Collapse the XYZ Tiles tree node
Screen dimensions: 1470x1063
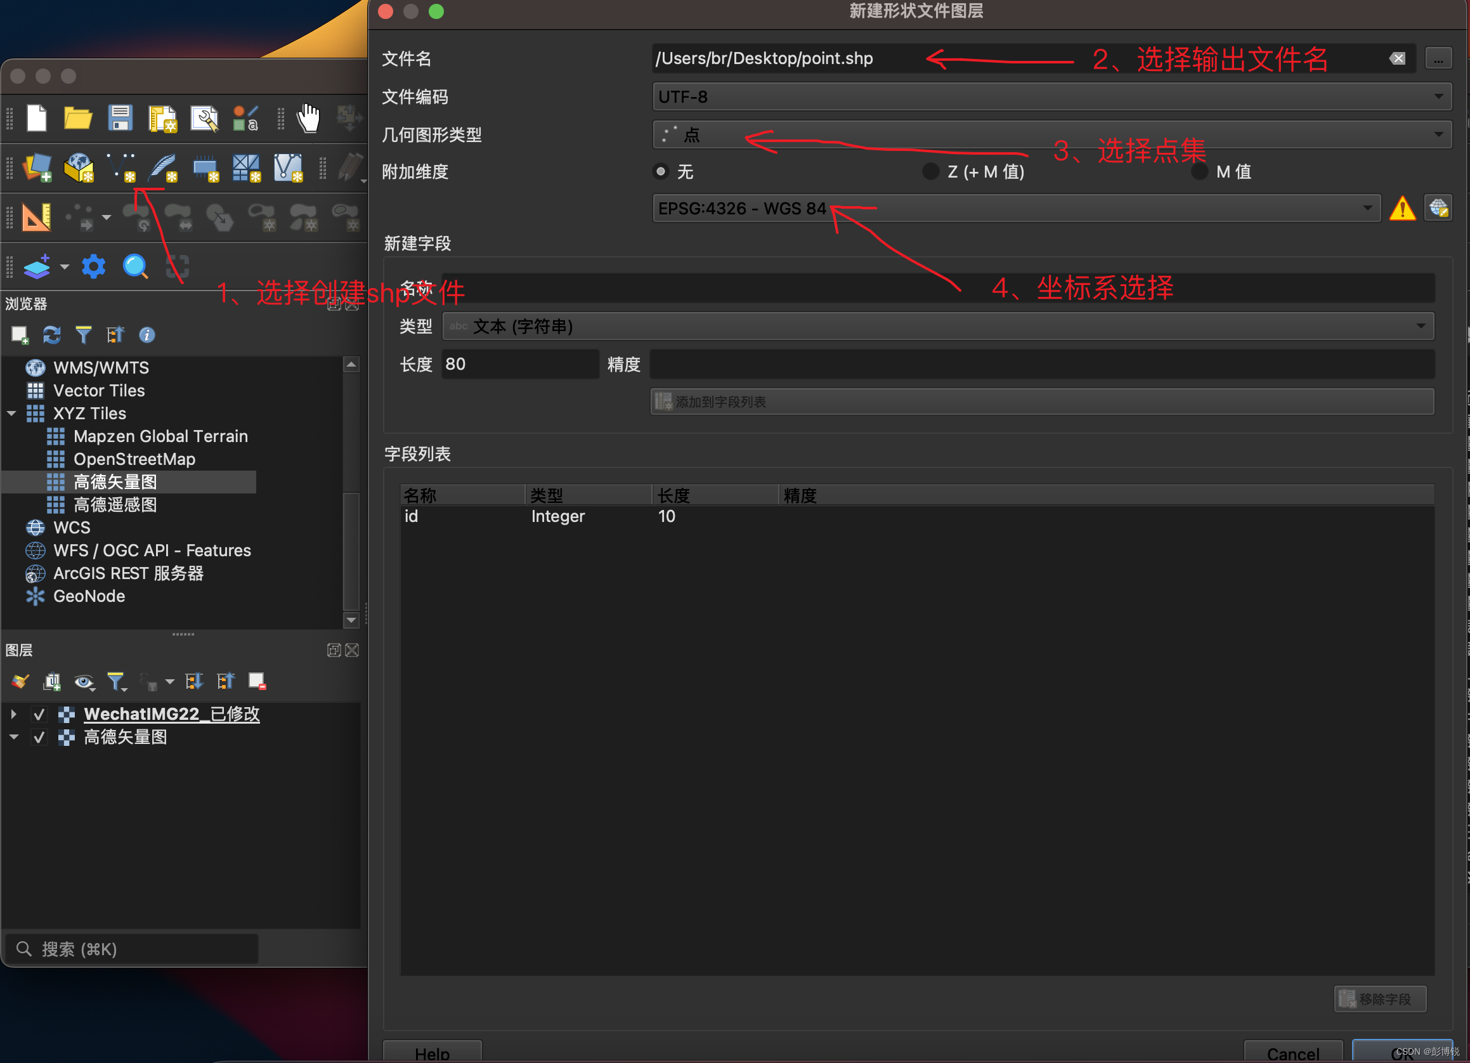pyautogui.click(x=11, y=414)
